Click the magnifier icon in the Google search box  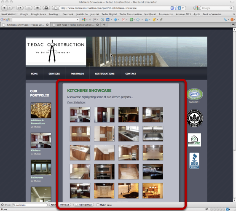click(231, 8)
